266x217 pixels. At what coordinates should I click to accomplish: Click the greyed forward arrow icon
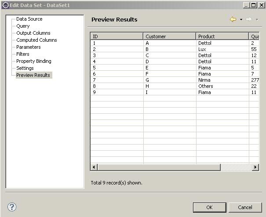click(x=249, y=19)
